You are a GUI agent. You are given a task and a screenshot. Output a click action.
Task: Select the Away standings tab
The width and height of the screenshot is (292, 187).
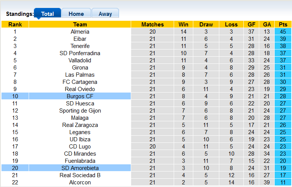pos(105,14)
